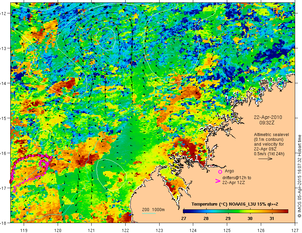
Task: Click the latitude axis label -17
Action: [x=3, y=188]
